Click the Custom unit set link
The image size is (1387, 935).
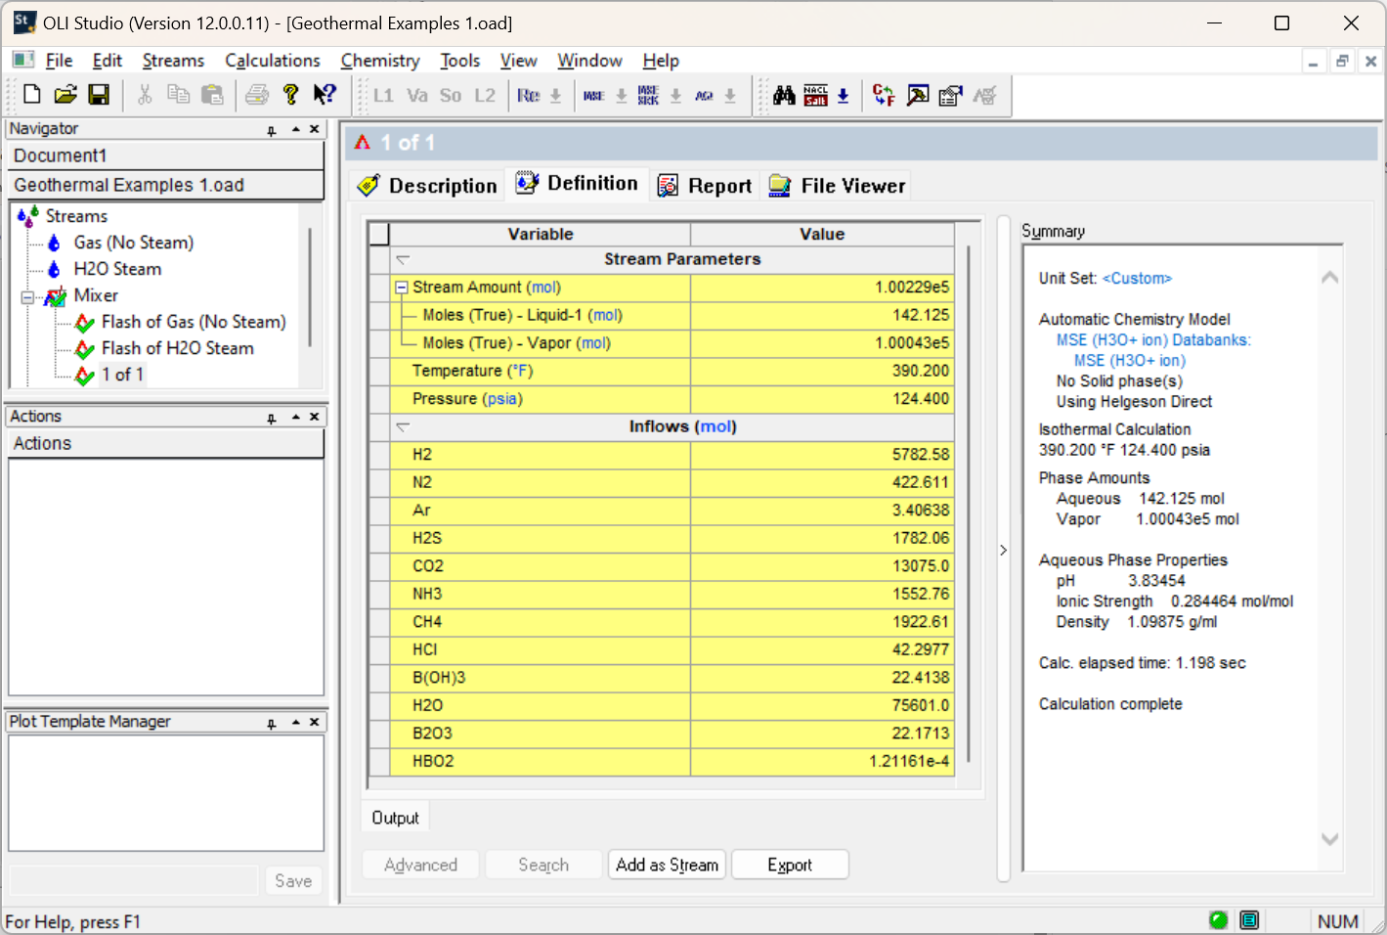click(x=1137, y=279)
